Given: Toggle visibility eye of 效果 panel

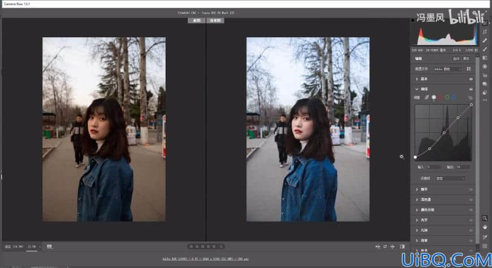Looking at the screenshot, I should (x=471, y=240).
